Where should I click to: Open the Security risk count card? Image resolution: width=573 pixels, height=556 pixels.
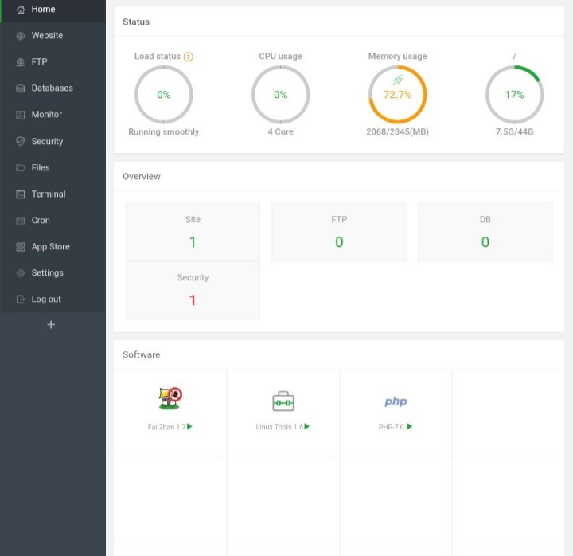(193, 291)
